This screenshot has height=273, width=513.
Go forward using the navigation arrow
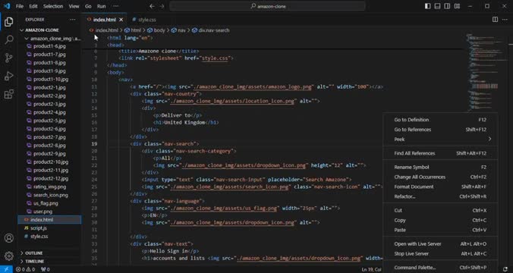162,6
